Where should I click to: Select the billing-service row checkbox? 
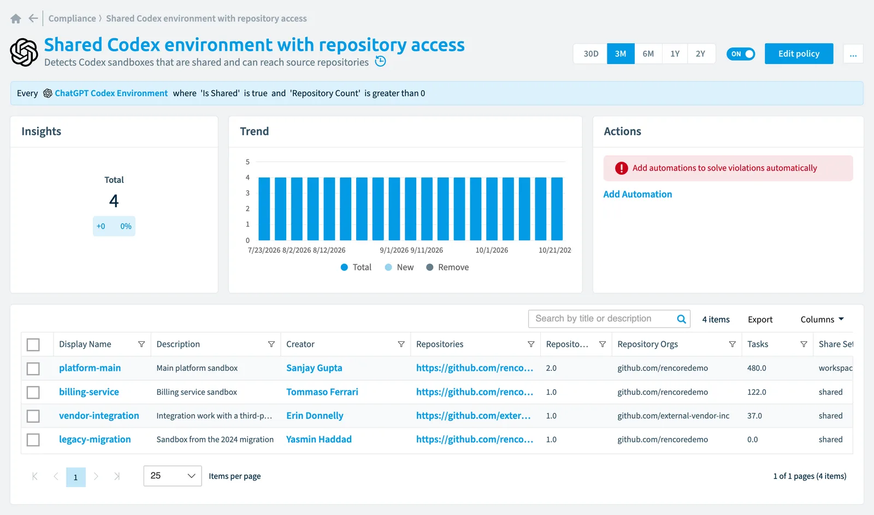click(33, 392)
